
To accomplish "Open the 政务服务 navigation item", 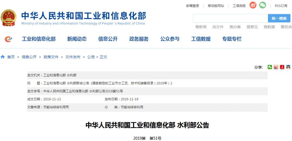I will [x=139, y=39].
